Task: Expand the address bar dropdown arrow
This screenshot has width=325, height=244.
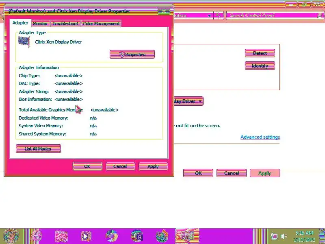Action: tap(209, 16)
